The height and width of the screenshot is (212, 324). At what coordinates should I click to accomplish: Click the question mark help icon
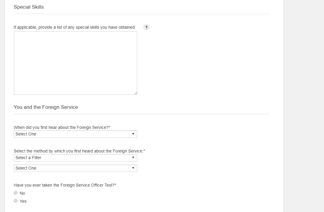pyautogui.click(x=147, y=27)
